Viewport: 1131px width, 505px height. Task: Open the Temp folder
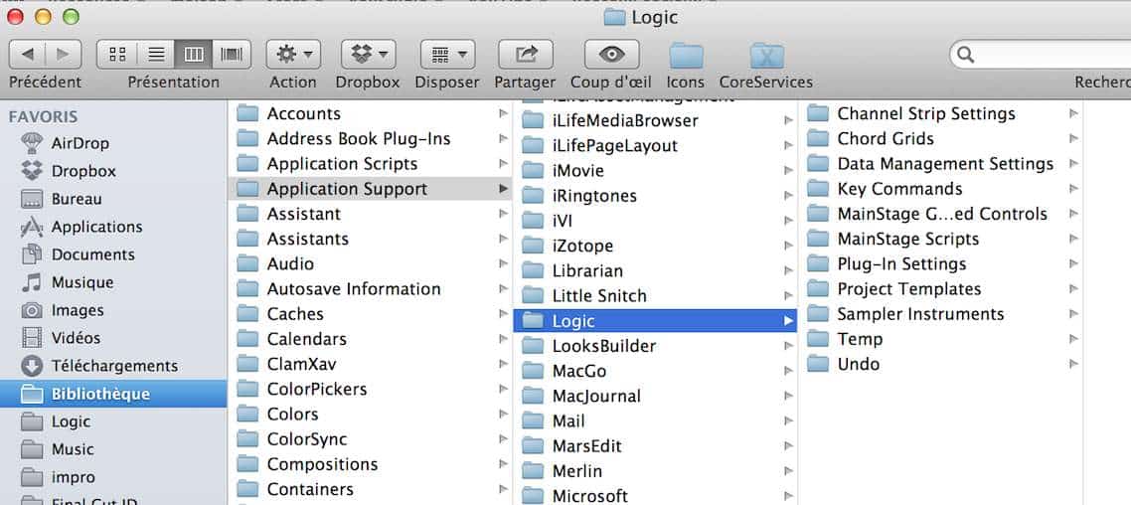coord(940,339)
